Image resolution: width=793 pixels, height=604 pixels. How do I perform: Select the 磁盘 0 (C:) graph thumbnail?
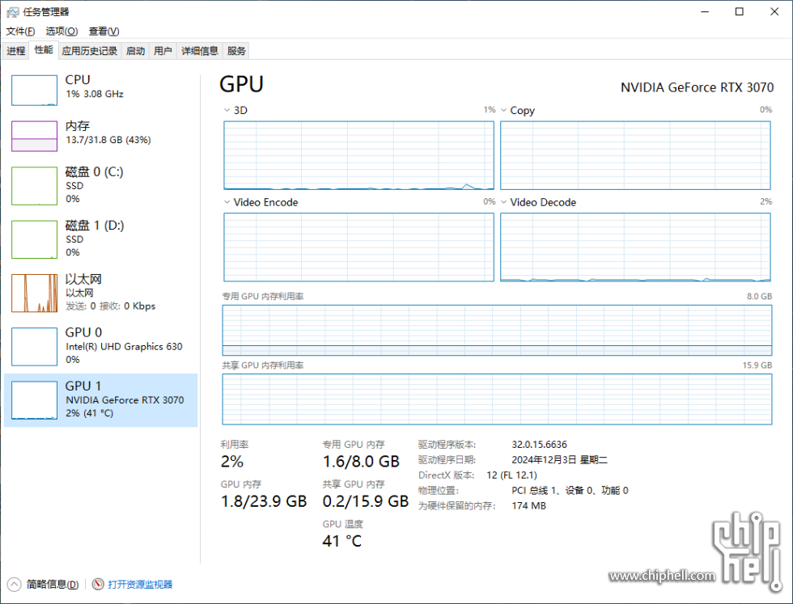(x=34, y=186)
